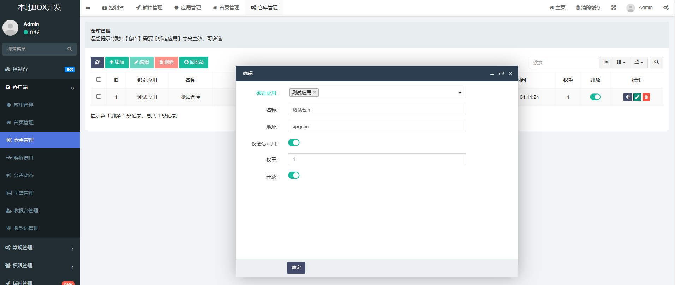
Task: Switch to the 首页管理 top tab
Action: point(226,8)
